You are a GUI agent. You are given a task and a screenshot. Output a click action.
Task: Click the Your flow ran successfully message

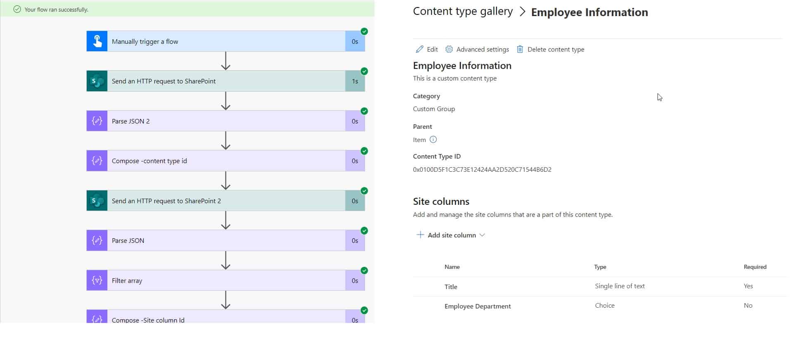coord(56,9)
